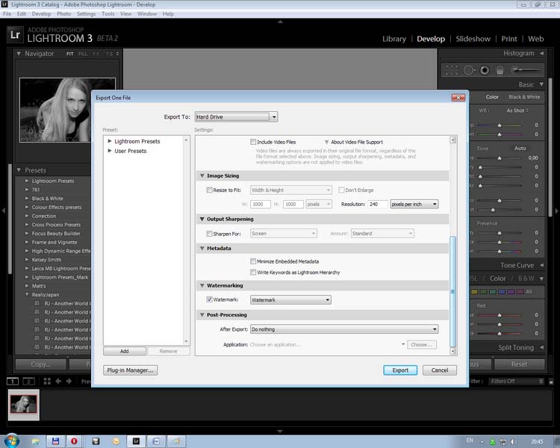
Task: Select the Crop Overlay tool icon
Action: (x=451, y=70)
